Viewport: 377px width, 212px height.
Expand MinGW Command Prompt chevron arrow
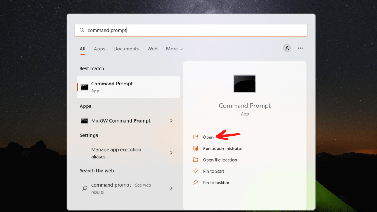click(172, 121)
